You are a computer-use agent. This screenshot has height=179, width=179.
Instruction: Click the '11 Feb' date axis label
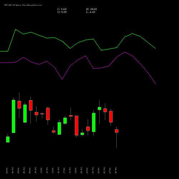[x=41, y=170]
